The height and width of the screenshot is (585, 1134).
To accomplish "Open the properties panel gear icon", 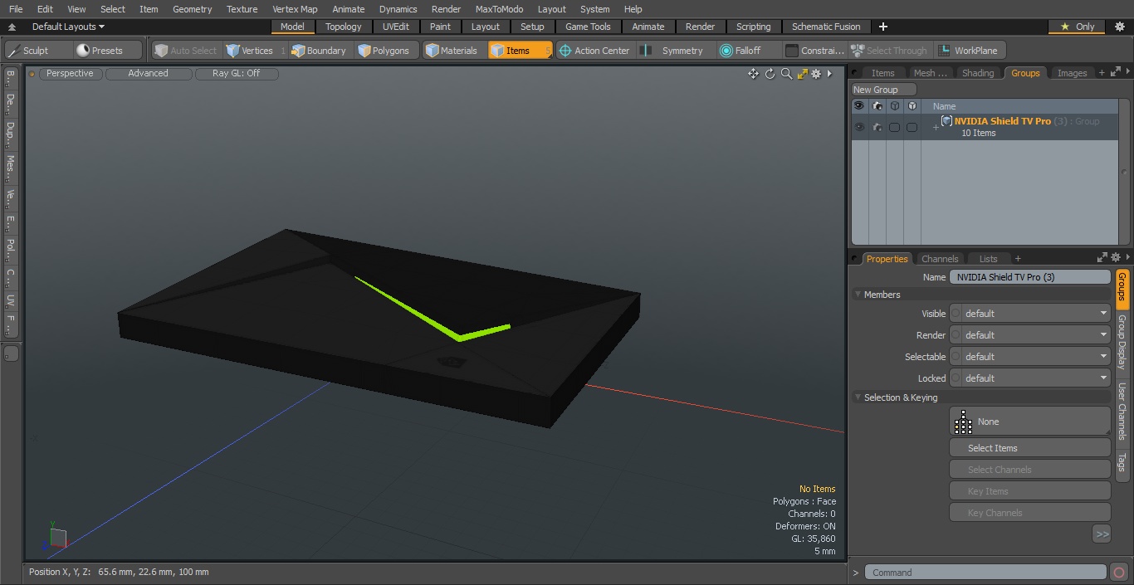I will pyautogui.click(x=1115, y=258).
